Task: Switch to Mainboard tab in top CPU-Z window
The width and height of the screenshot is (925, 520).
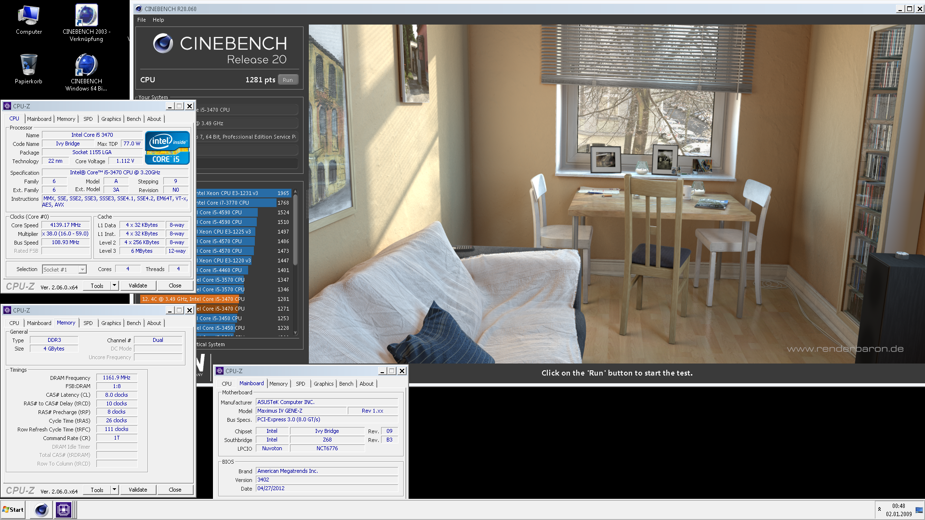Action: click(x=39, y=119)
